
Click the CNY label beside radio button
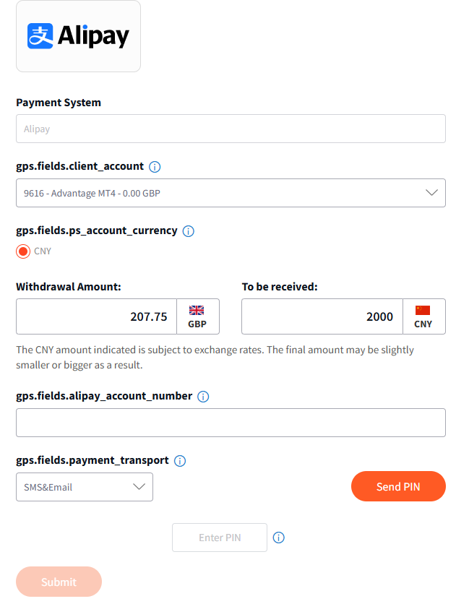click(43, 251)
